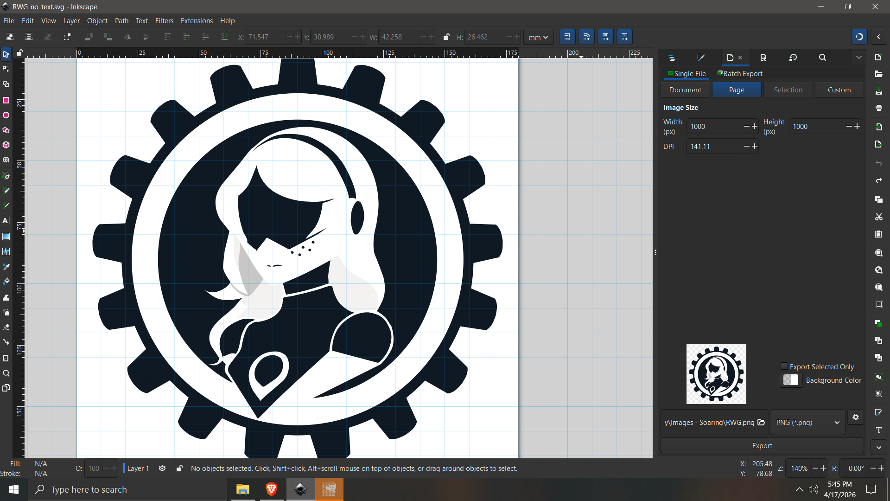The image size is (890, 501).
Task: Click the Background Color swatch
Action: (x=790, y=380)
